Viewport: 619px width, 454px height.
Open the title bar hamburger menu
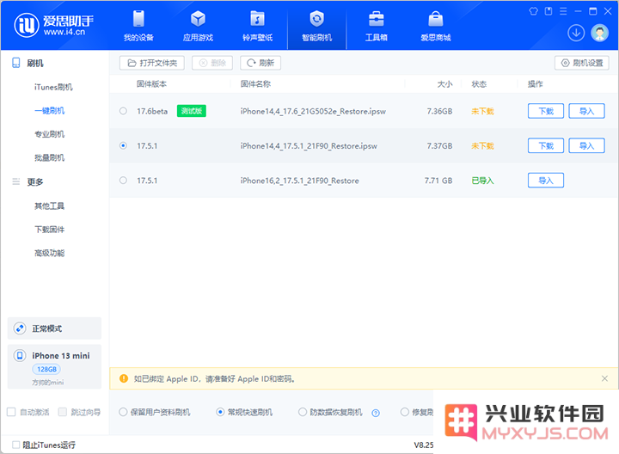point(563,11)
